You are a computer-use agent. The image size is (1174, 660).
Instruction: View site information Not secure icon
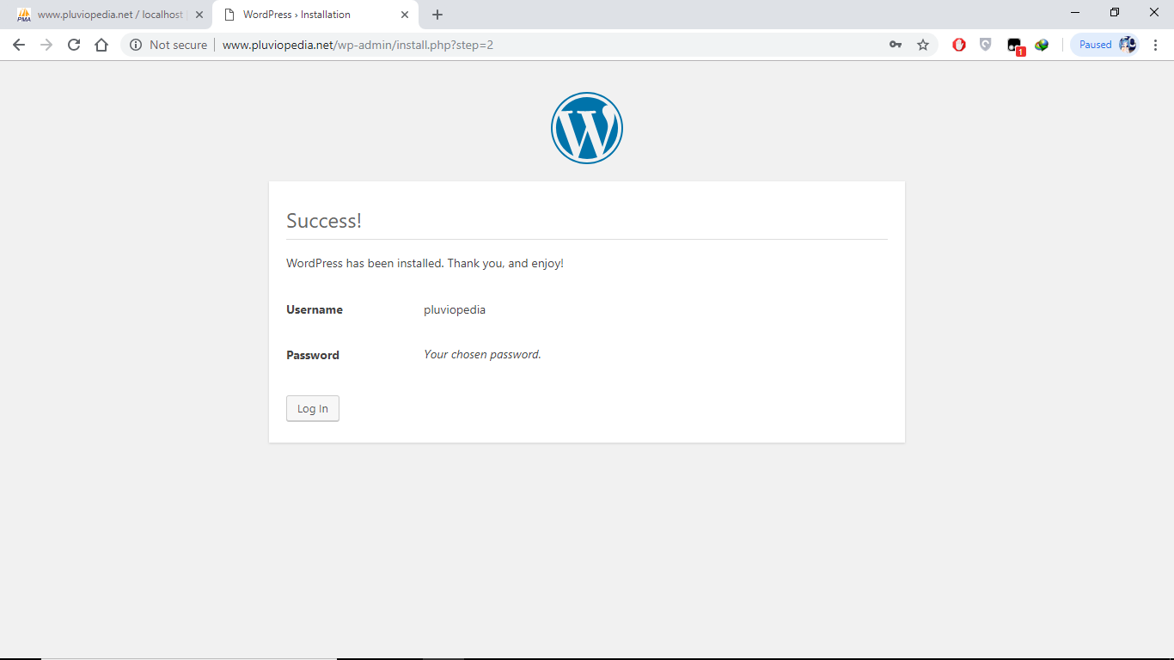(x=136, y=45)
